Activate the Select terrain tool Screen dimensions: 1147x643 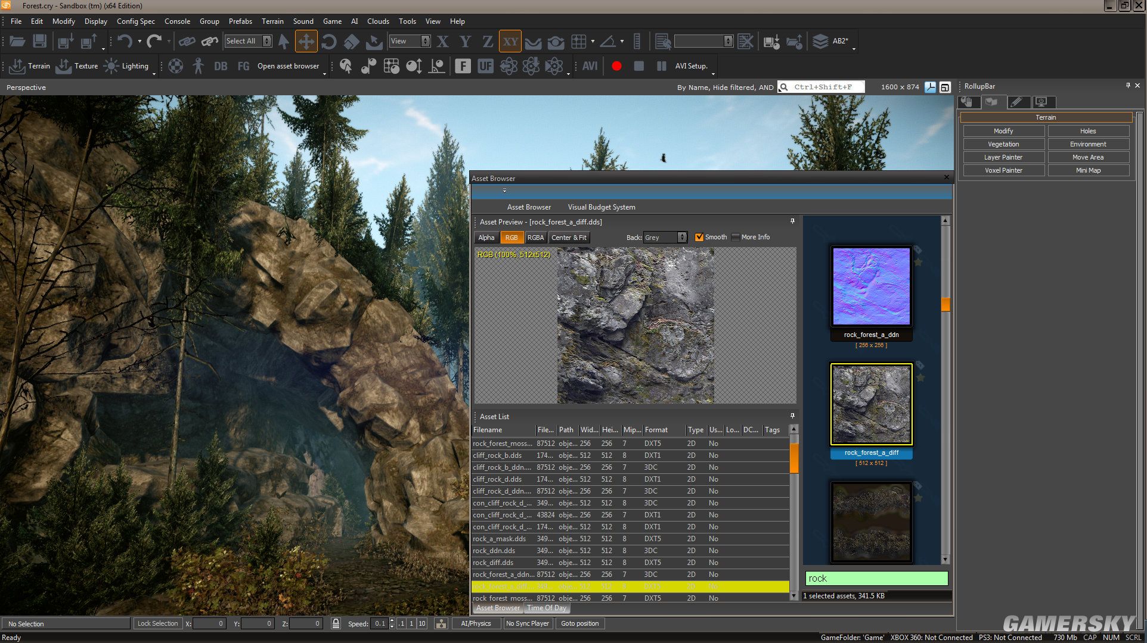pos(374,41)
